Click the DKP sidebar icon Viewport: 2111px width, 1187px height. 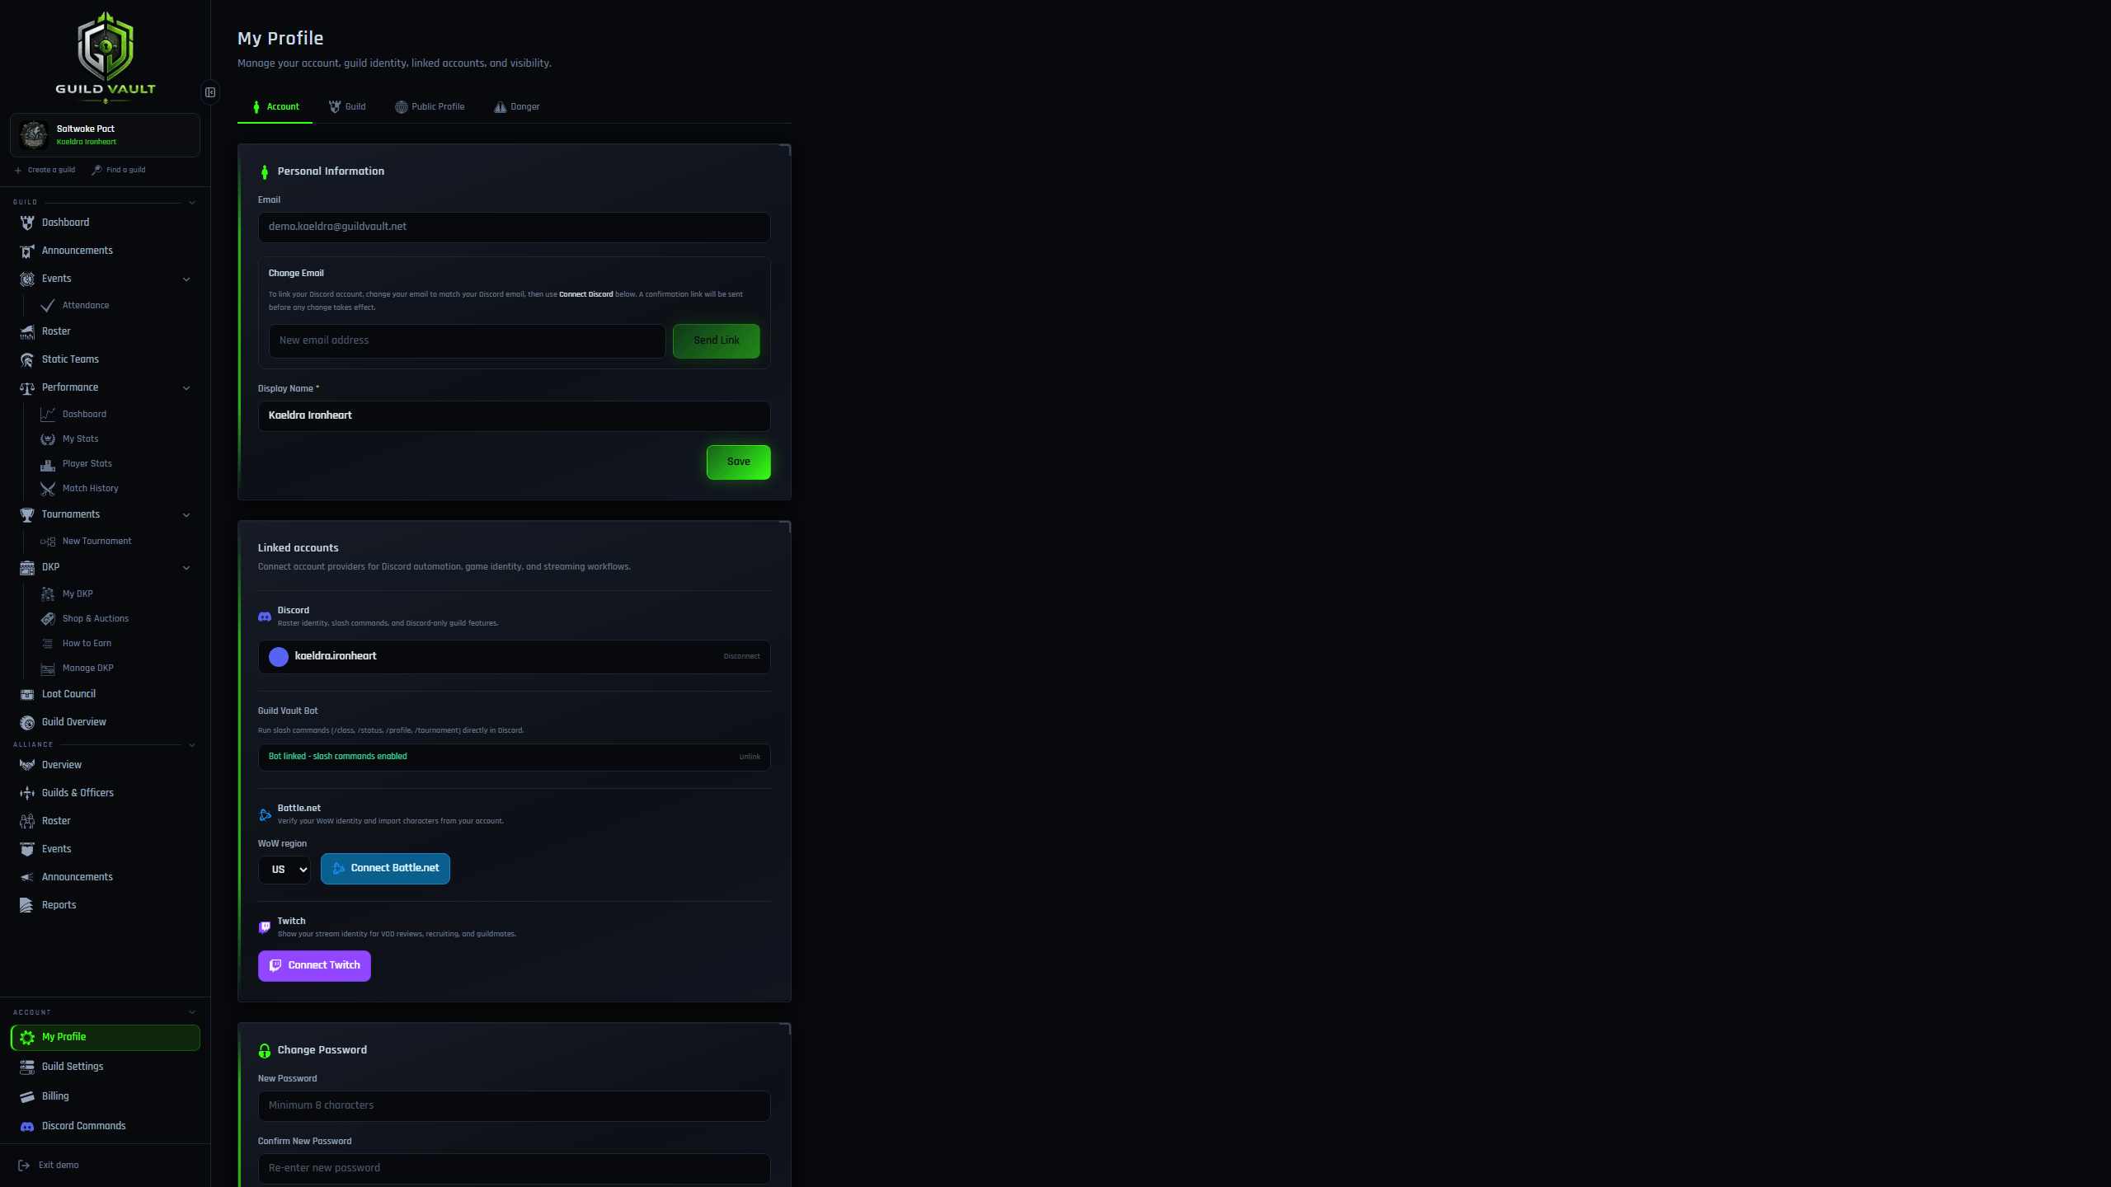click(x=27, y=567)
